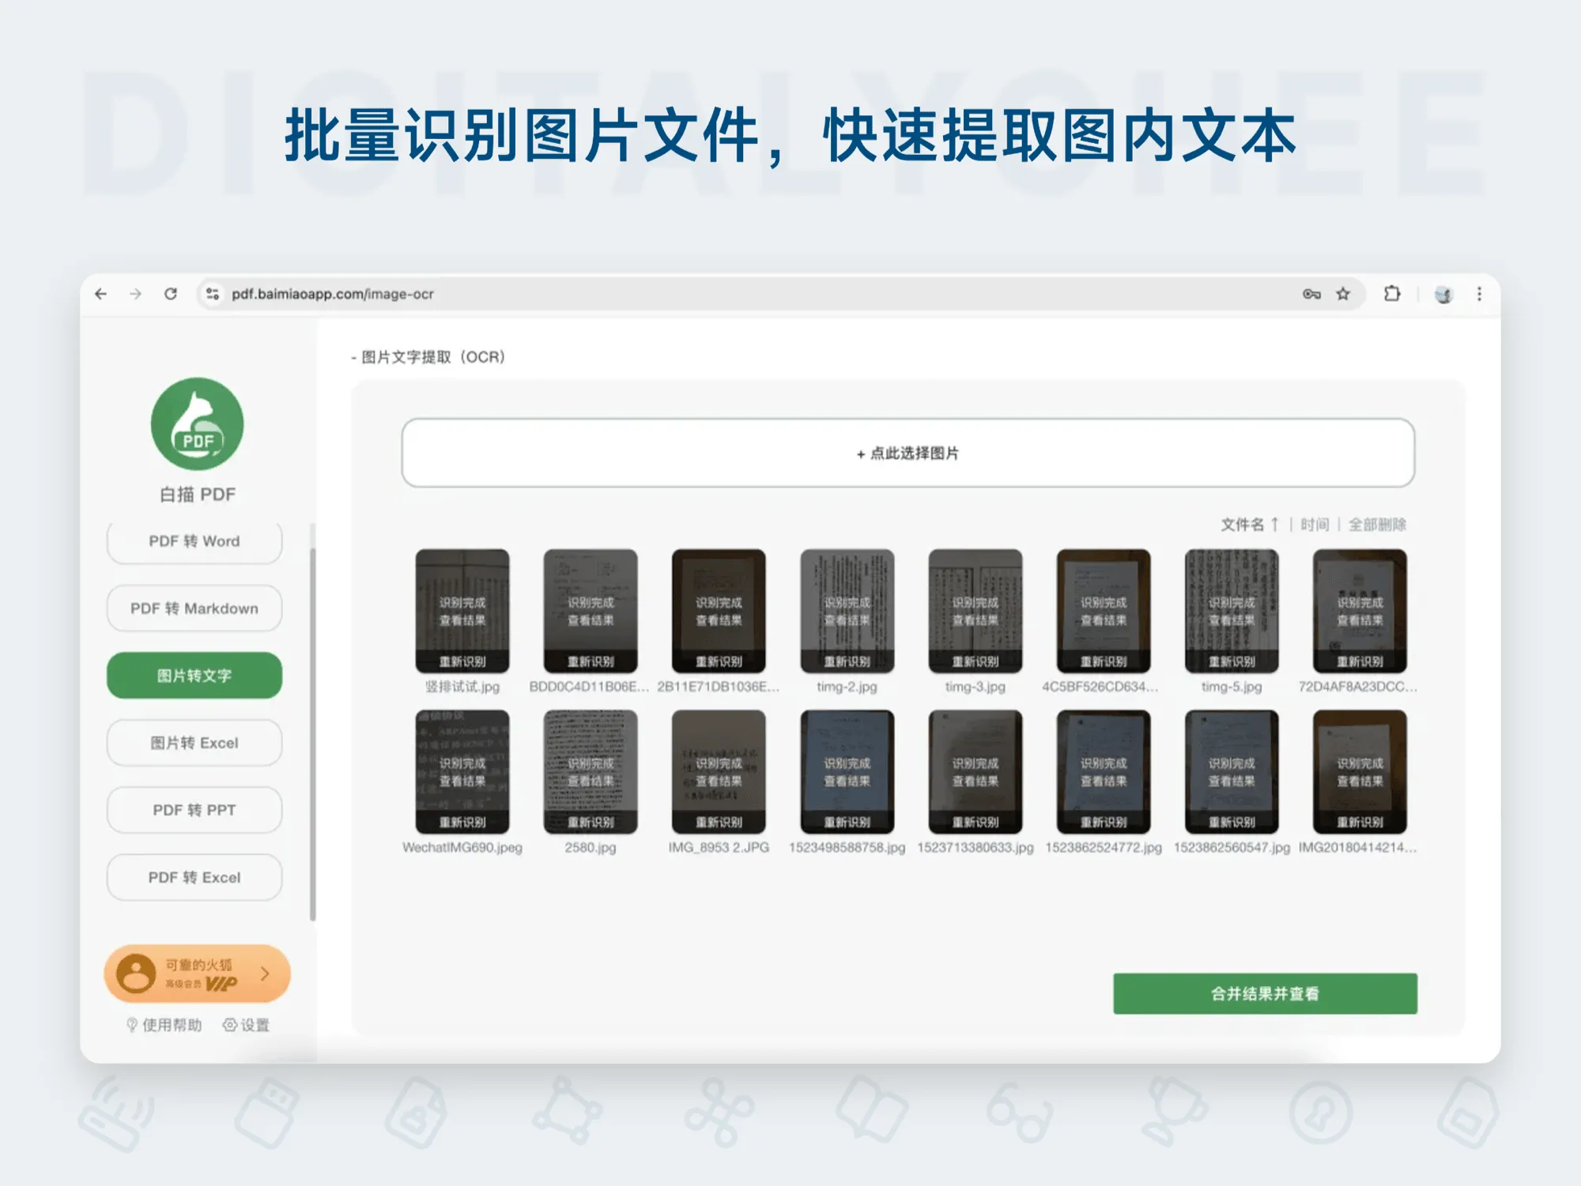1581x1186 pixels.
Task: Toggle the 文件名 ascending sort arrow
Action: (x=1274, y=524)
